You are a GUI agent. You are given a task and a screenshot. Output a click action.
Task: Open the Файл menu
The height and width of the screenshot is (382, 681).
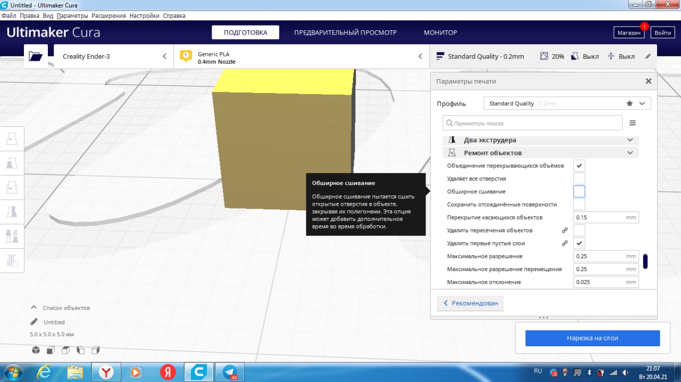point(9,16)
